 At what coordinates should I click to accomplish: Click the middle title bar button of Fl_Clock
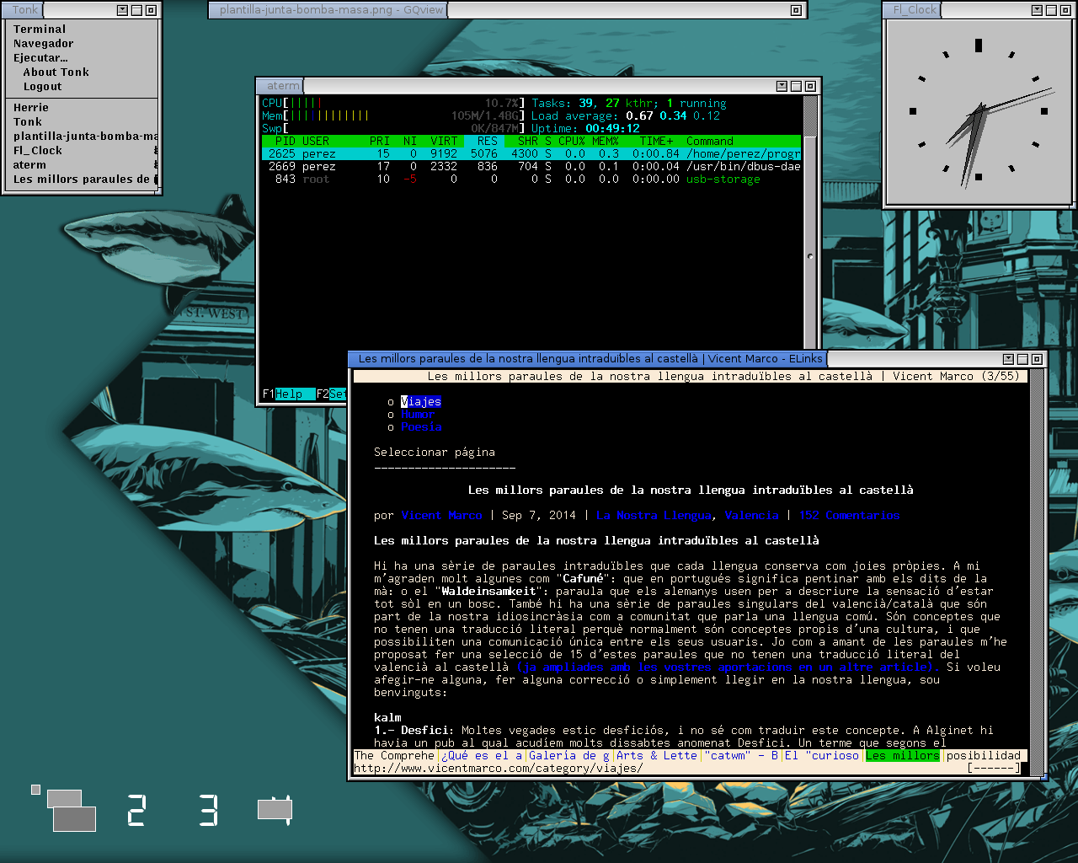click(1051, 10)
